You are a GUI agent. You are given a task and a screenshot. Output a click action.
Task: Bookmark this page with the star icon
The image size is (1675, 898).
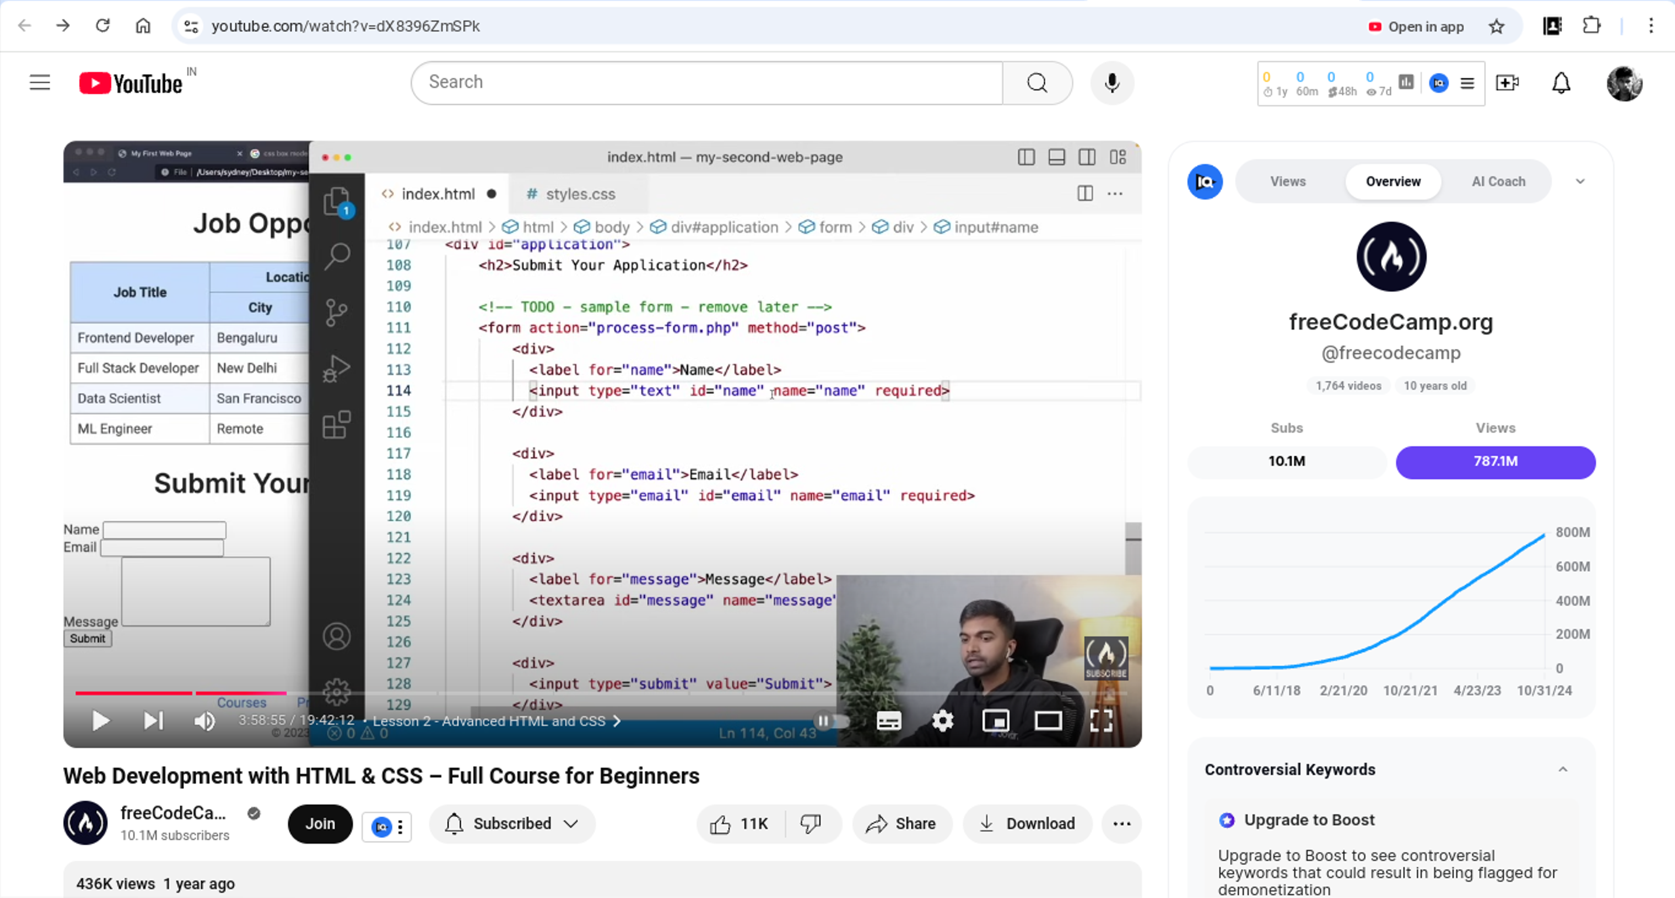coord(1496,27)
